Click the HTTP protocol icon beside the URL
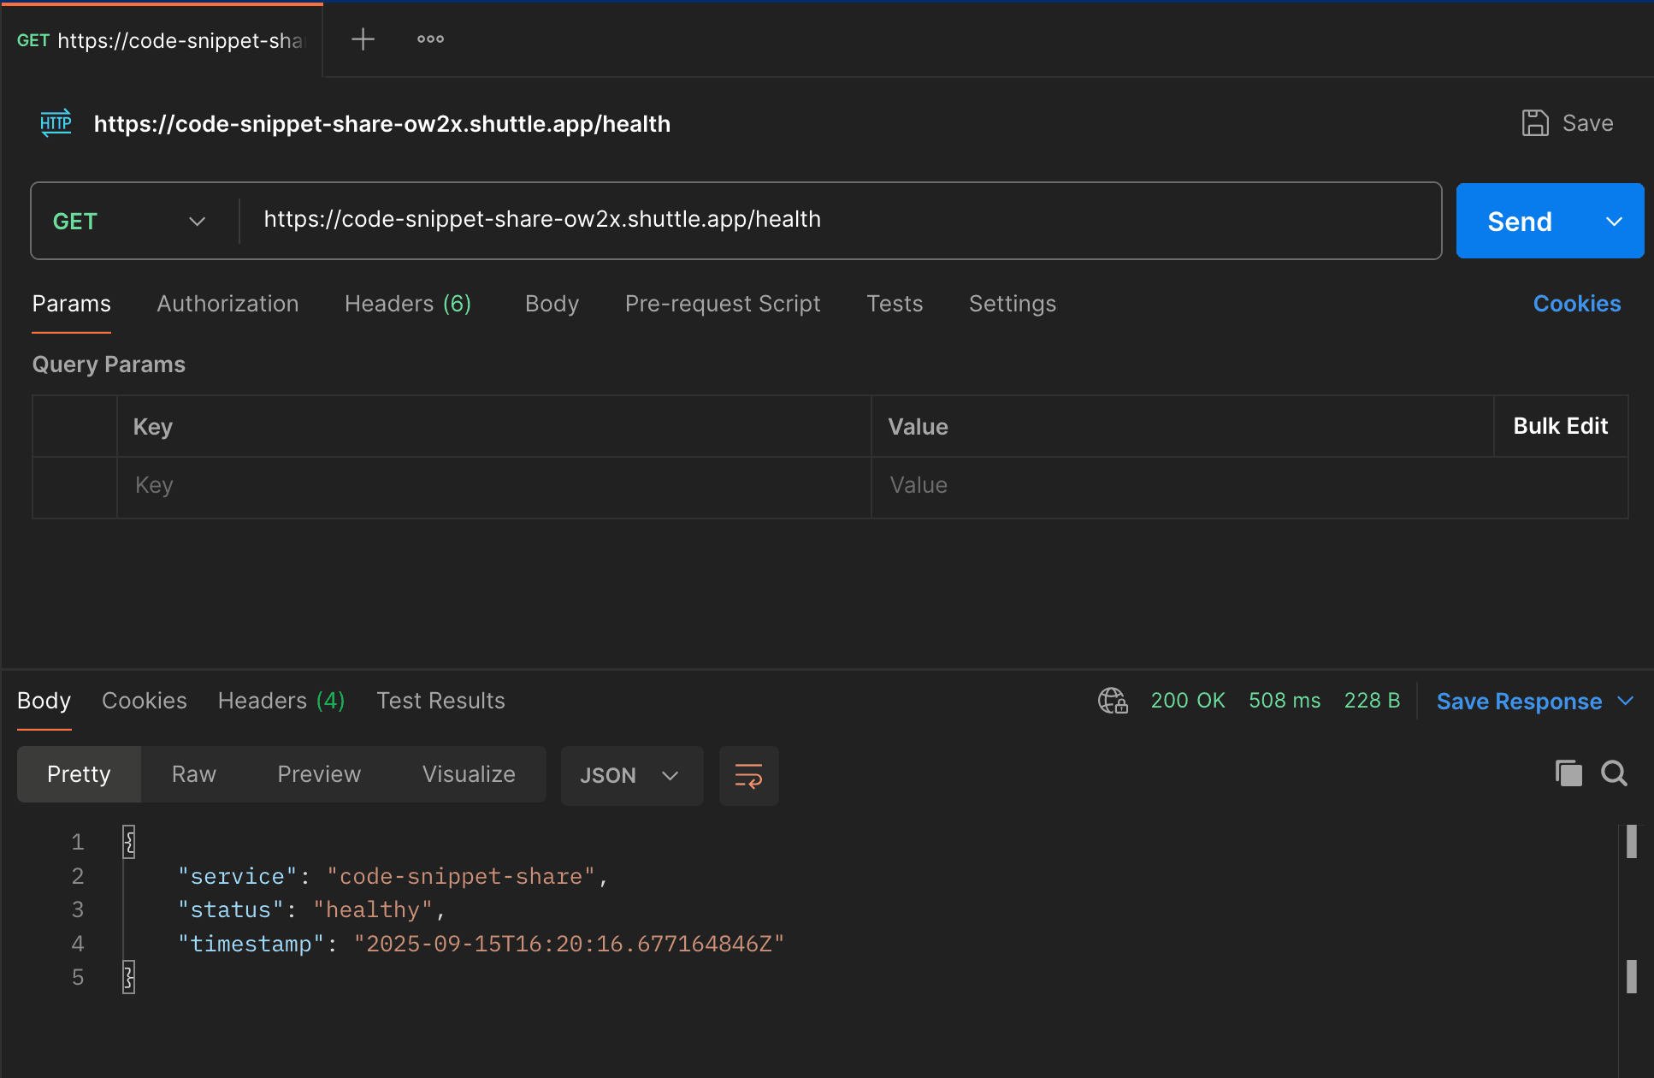This screenshot has height=1078, width=1654. pyautogui.click(x=56, y=122)
